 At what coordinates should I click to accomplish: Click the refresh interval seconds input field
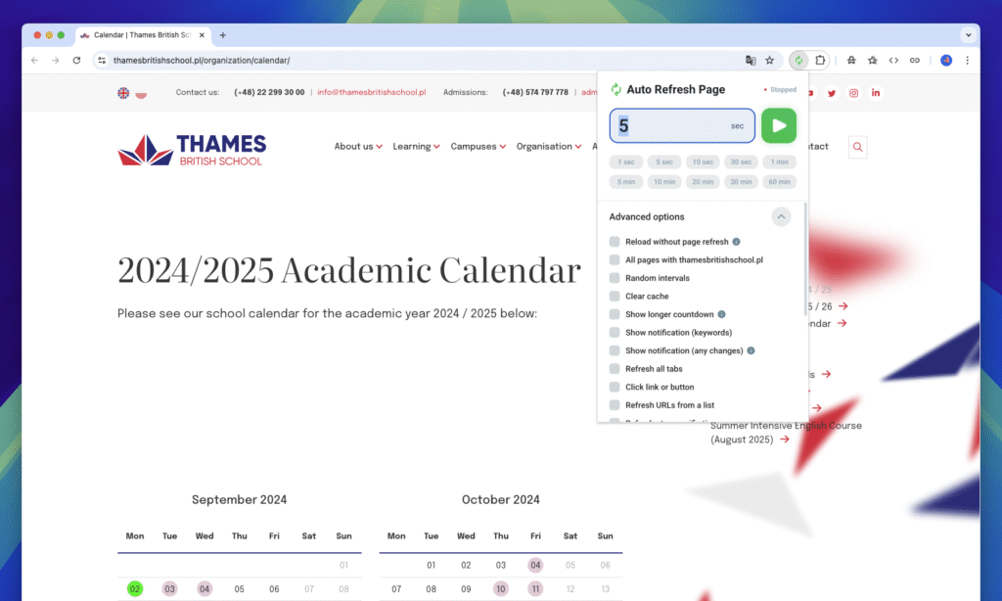[x=682, y=125]
